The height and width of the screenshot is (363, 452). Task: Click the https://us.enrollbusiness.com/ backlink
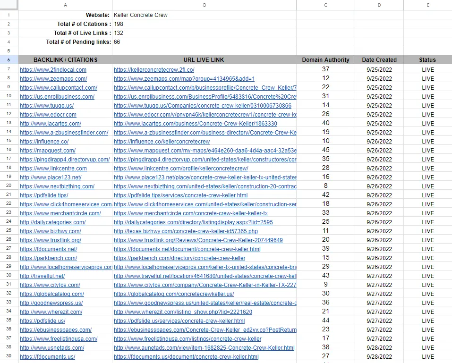pos(57,96)
